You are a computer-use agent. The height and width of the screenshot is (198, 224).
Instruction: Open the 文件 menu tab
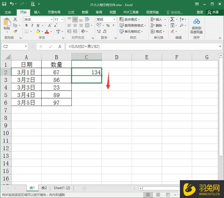point(8,12)
